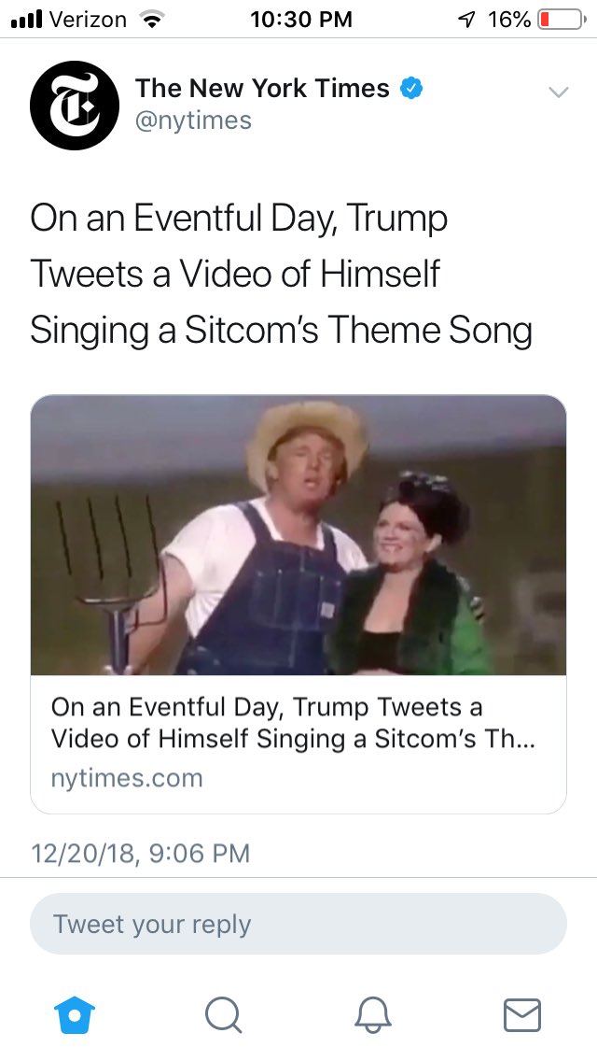Tap the cellular signal bars
The height and width of the screenshot is (1061, 597).
point(27,21)
